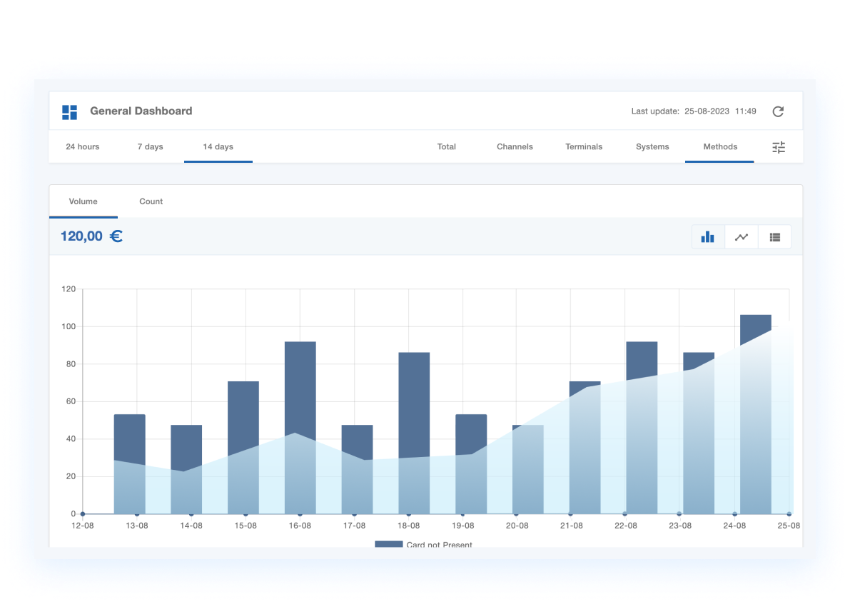Open the Methods tab
Screen dimensions: 850x602
click(720, 147)
